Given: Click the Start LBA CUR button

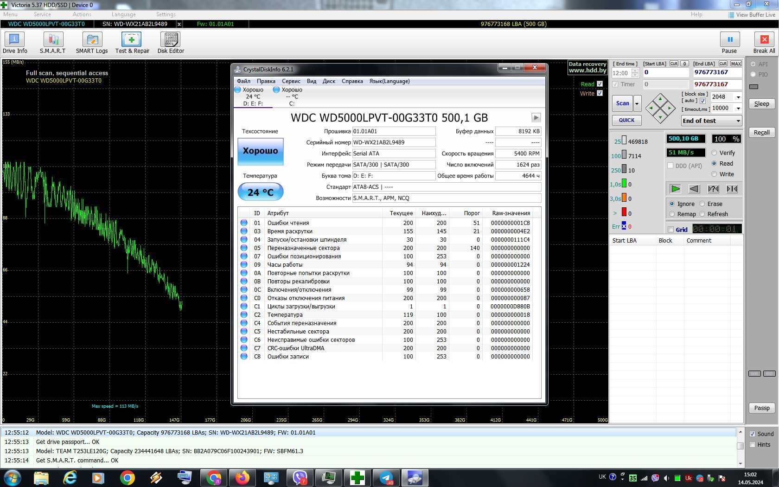Looking at the screenshot, I should pyautogui.click(x=674, y=64).
